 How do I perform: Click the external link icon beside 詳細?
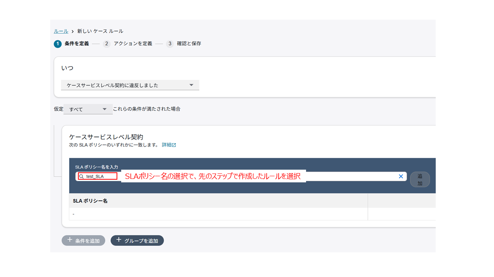(x=174, y=145)
